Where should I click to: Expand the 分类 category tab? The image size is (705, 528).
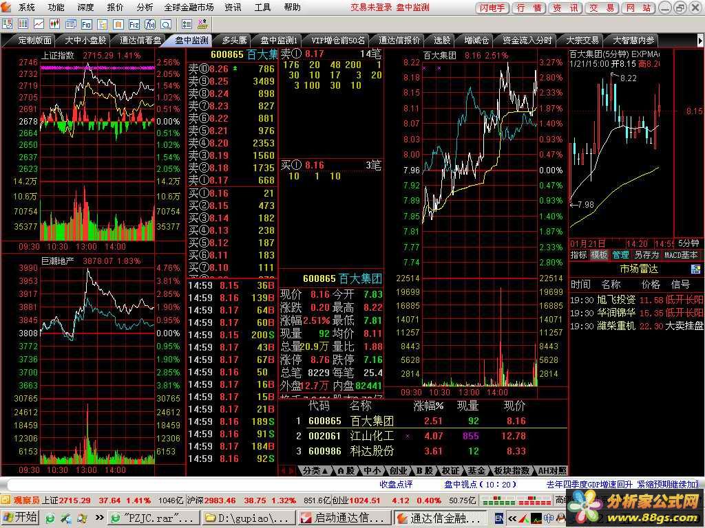click(315, 470)
